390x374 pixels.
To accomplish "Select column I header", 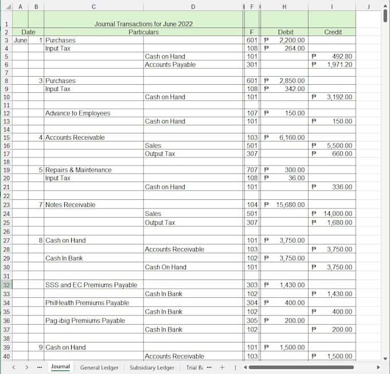I will [332, 7].
